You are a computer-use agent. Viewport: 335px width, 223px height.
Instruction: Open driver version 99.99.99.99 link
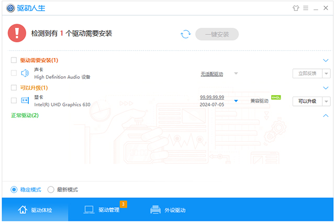point(212,97)
